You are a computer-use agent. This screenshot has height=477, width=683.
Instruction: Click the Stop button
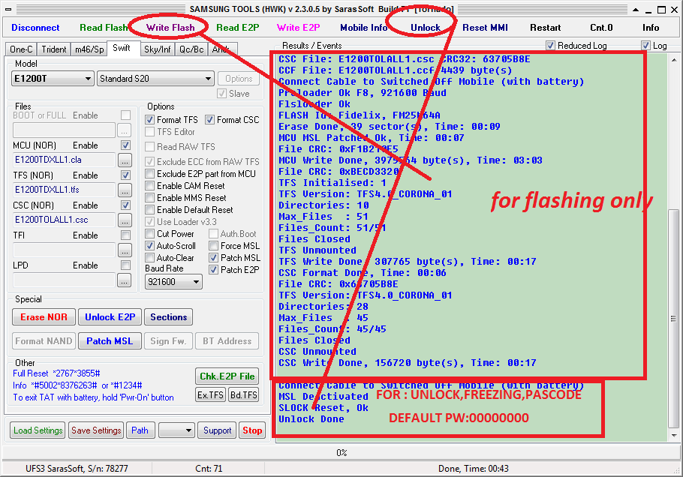(252, 430)
